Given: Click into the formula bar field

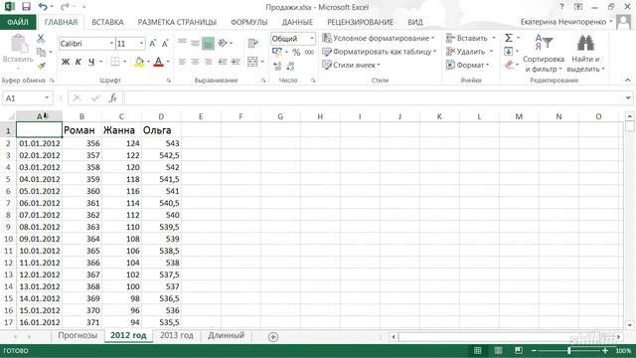Looking at the screenshot, I should (x=375, y=97).
